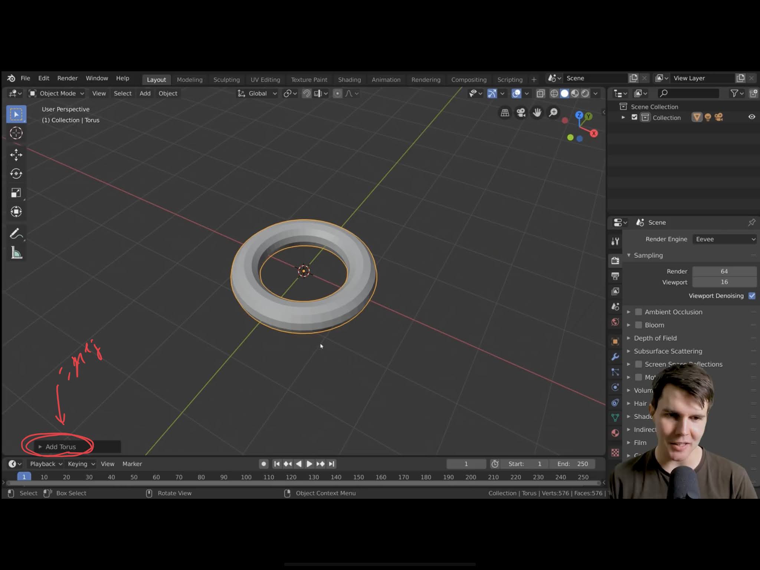This screenshot has width=760, height=570.
Task: Disable the Viewport Denoising checkbox
Action: click(752, 296)
